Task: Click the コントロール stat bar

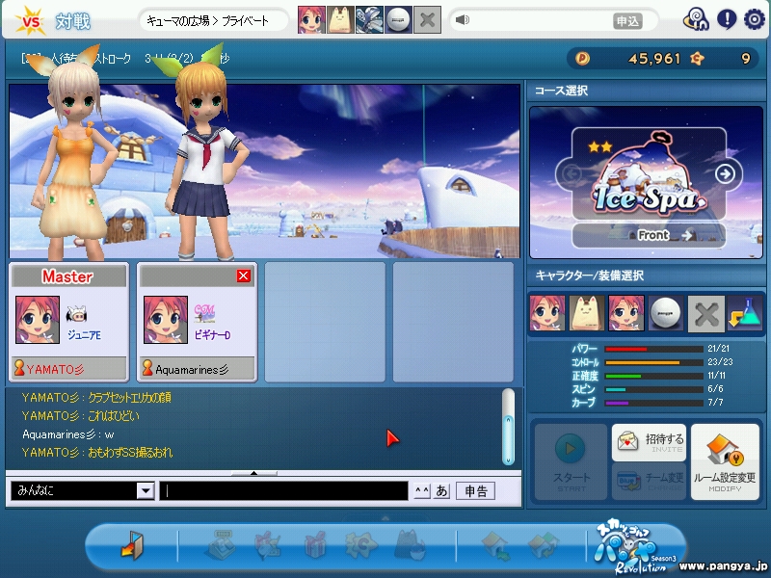Action: pos(654,362)
